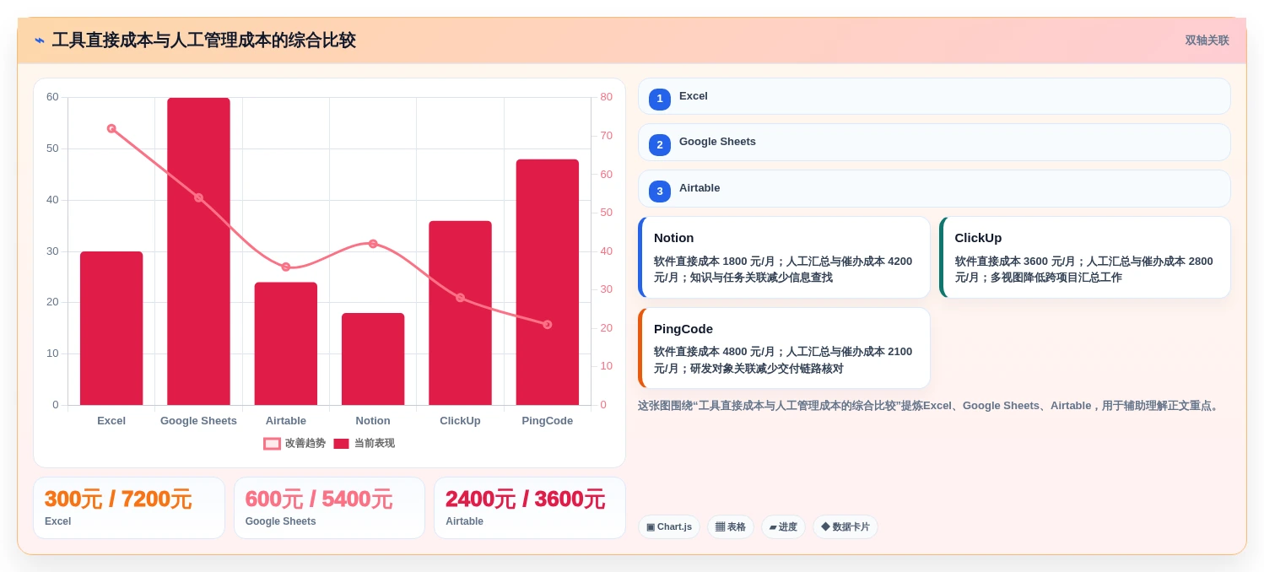Image resolution: width=1264 pixels, height=572 pixels.
Task: Click trend line point above Excel
Action: click(111, 128)
